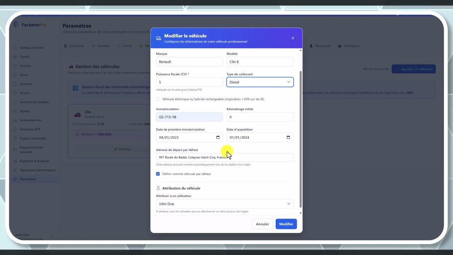Open Signatures électroniques in sidebar
This screenshot has height=255, width=453.
38,170
